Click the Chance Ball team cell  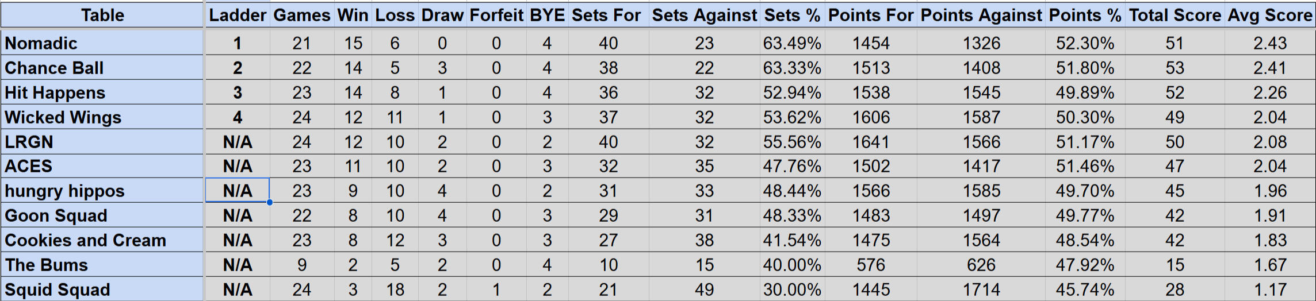[102, 68]
